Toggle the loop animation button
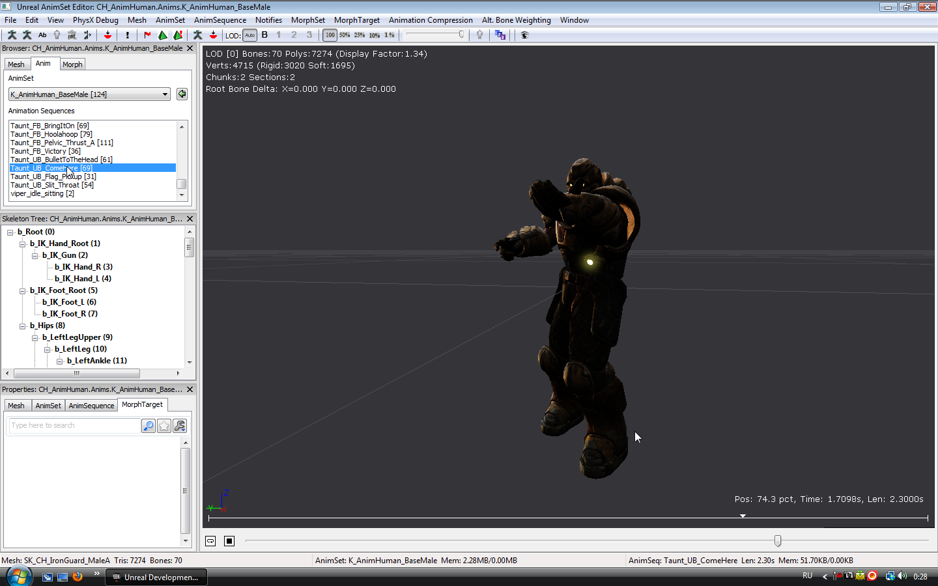The width and height of the screenshot is (938, 586). [x=210, y=541]
